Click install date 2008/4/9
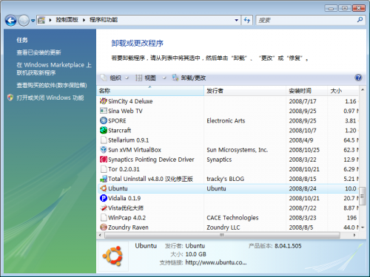The width and height of the screenshot is (370, 277). 301,140
